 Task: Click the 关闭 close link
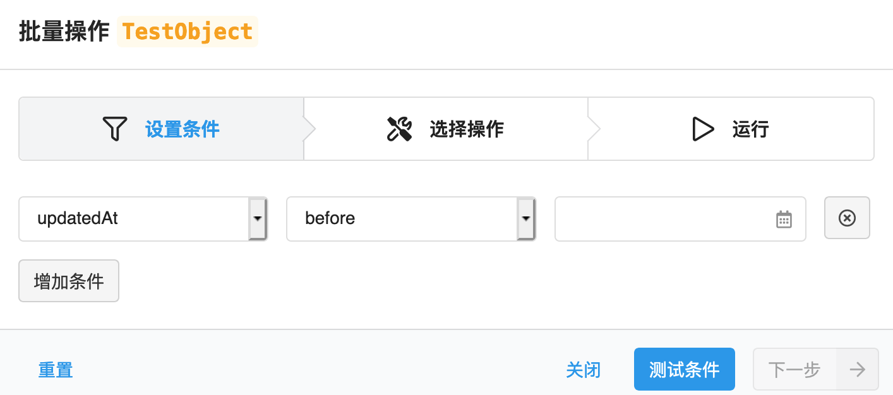tap(583, 370)
